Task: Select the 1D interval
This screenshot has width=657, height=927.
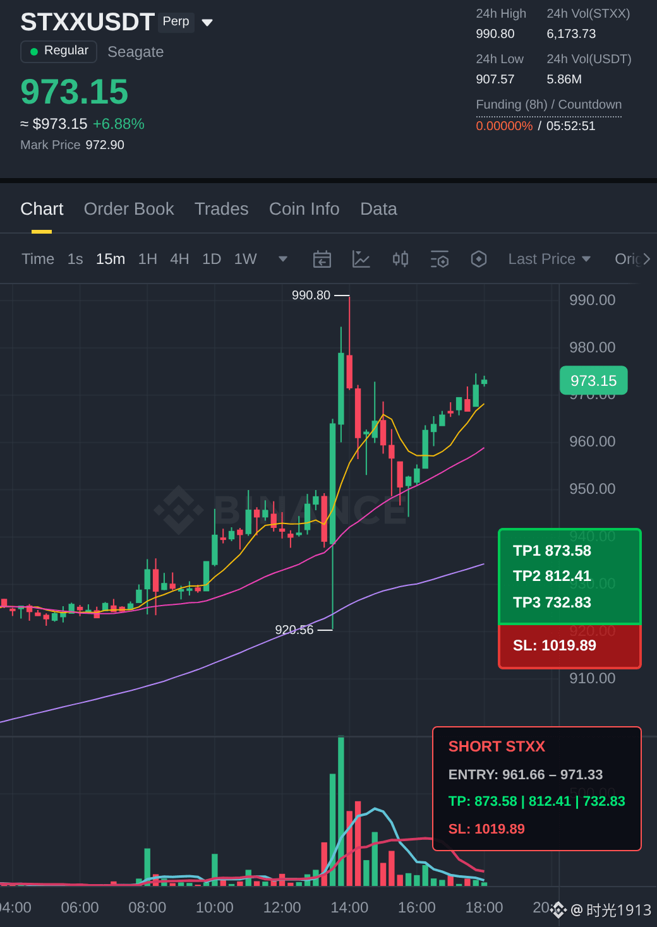Action: (x=212, y=259)
